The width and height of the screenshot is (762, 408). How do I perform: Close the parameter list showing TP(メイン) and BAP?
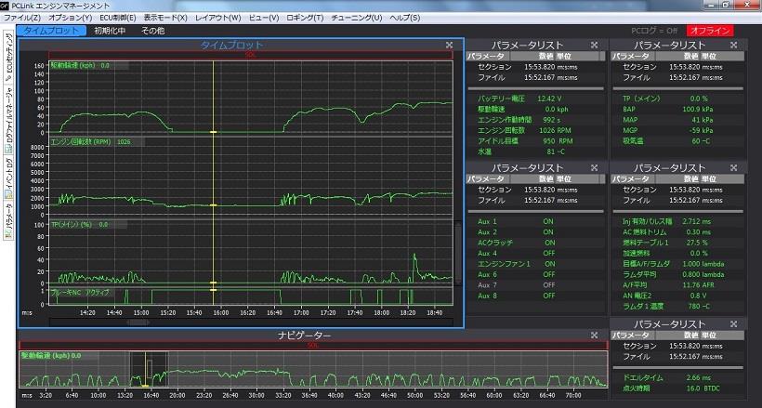click(734, 45)
